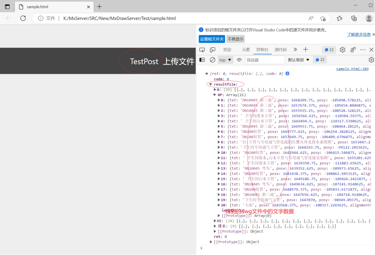Viewport: 375px width, 255px height.
Task: Expand item 20 with text 天面
Action: pyautogui.click(x=219, y=205)
